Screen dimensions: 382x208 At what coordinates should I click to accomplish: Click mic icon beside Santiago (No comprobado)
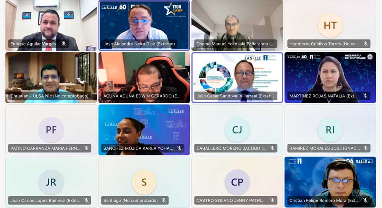164,200
